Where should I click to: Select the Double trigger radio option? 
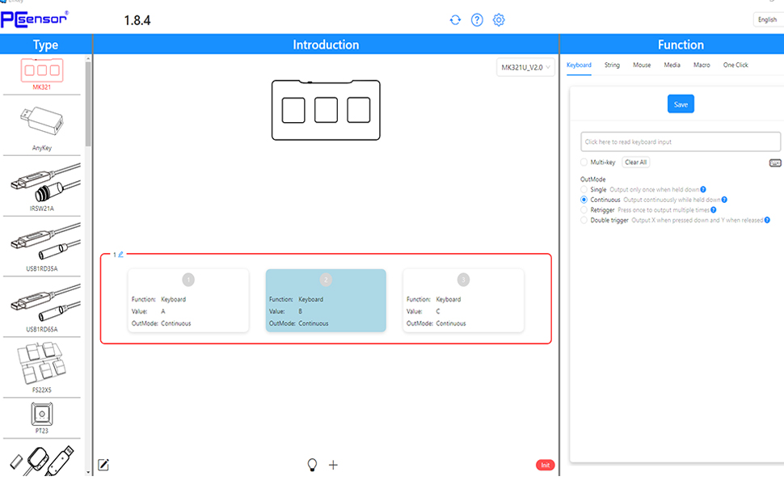click(584, 220)
